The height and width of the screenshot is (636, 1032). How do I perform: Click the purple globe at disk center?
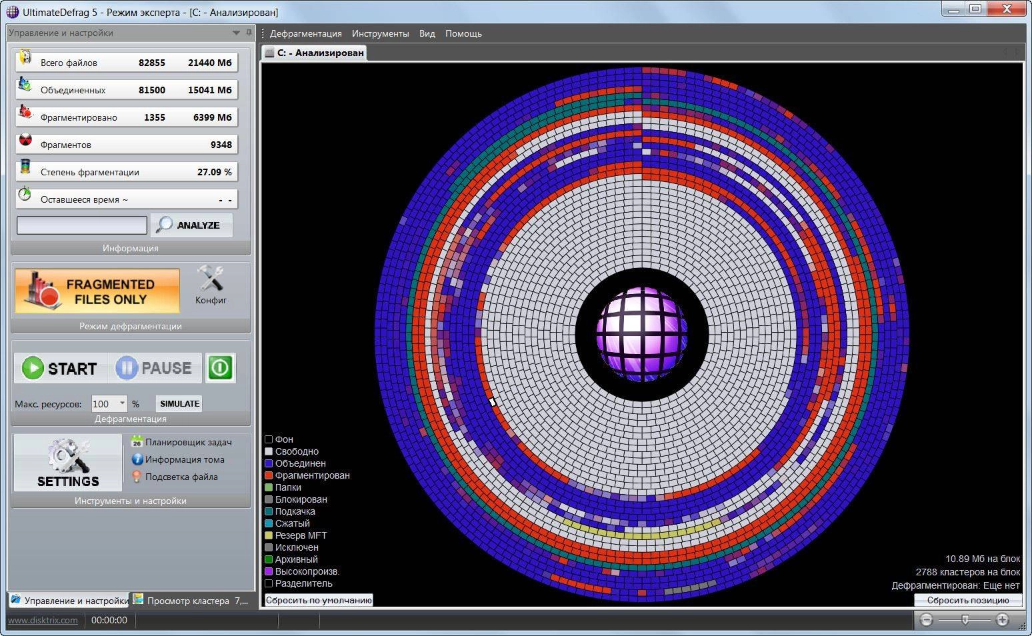pyautogui.click(x=641, y=334)
